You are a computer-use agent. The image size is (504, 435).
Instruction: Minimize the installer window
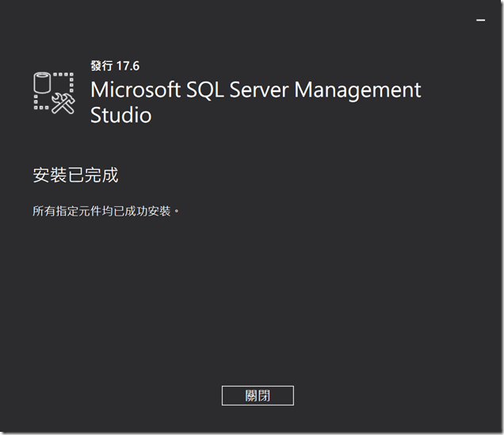(480, 20)
